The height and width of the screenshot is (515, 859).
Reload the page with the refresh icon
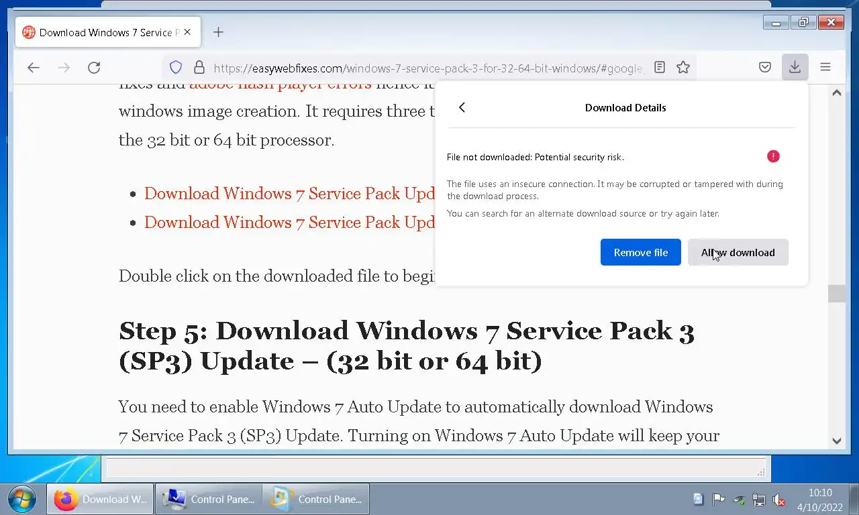pyautogui.click(x=94, y=67)
